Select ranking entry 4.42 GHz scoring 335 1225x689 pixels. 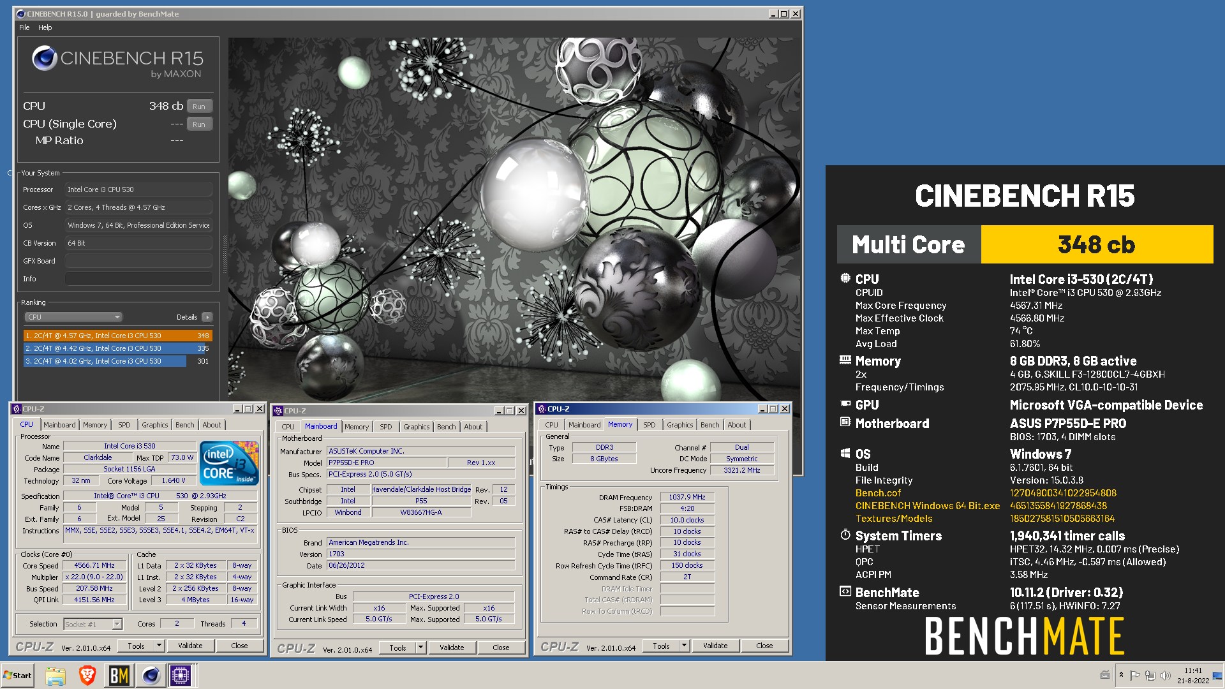(118, 348)
